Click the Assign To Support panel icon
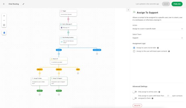Viewport: 186px width, 108px height. pos(134,12)
